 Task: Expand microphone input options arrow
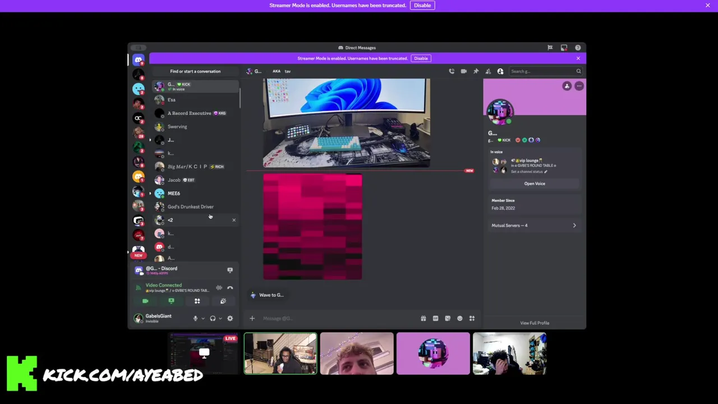[202, 319]
